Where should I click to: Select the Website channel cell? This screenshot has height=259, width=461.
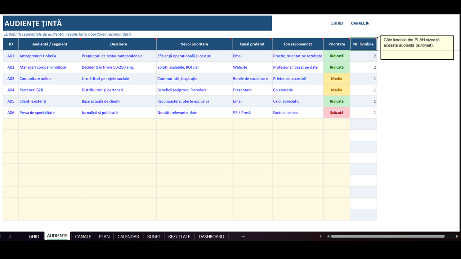[252, 67]
